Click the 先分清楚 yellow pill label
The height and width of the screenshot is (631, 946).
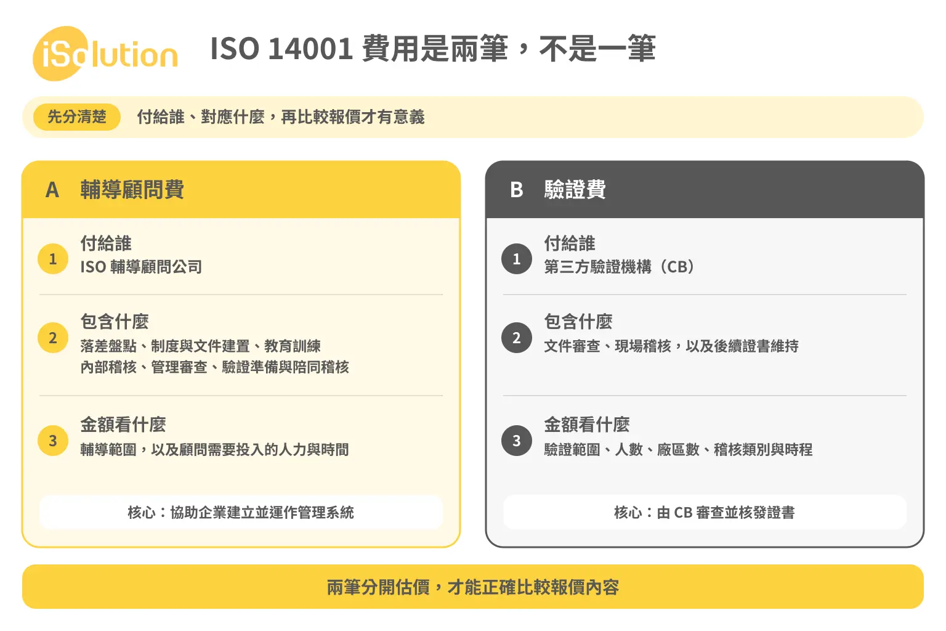click(x=77, y=117)
